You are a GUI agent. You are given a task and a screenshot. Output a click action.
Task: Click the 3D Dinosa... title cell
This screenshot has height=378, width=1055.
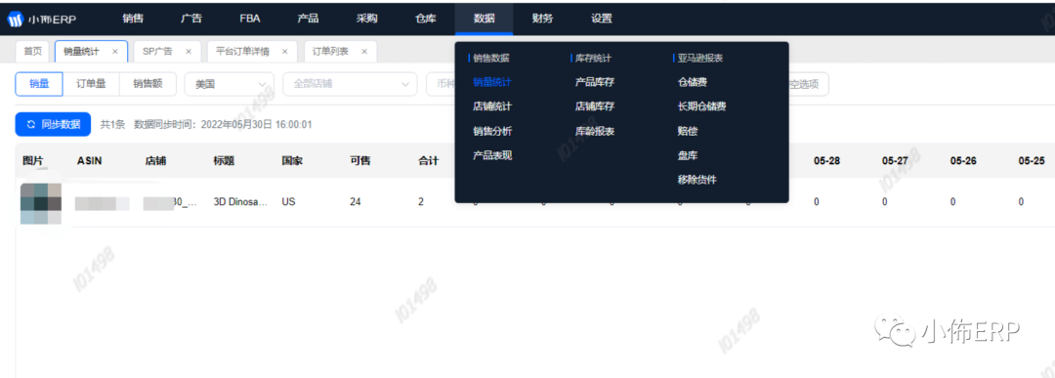(x=241, y=202)
